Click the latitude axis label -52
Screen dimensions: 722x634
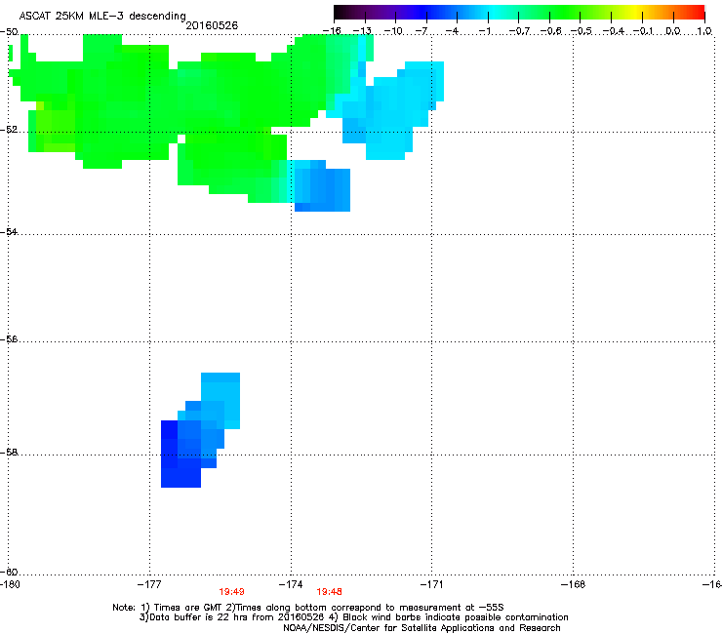(x=9, y=130)
